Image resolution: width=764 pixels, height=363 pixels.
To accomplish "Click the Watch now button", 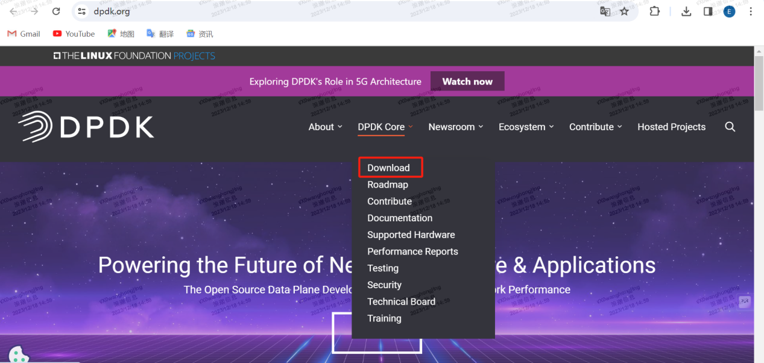I will [x=467, y=81].
